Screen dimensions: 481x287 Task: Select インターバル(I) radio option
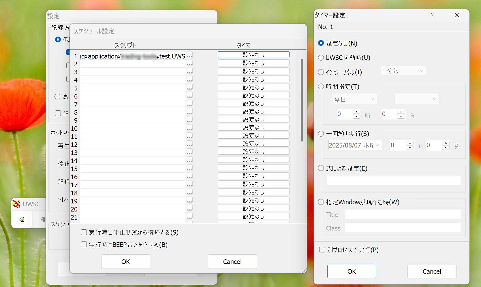coord(321,72)
